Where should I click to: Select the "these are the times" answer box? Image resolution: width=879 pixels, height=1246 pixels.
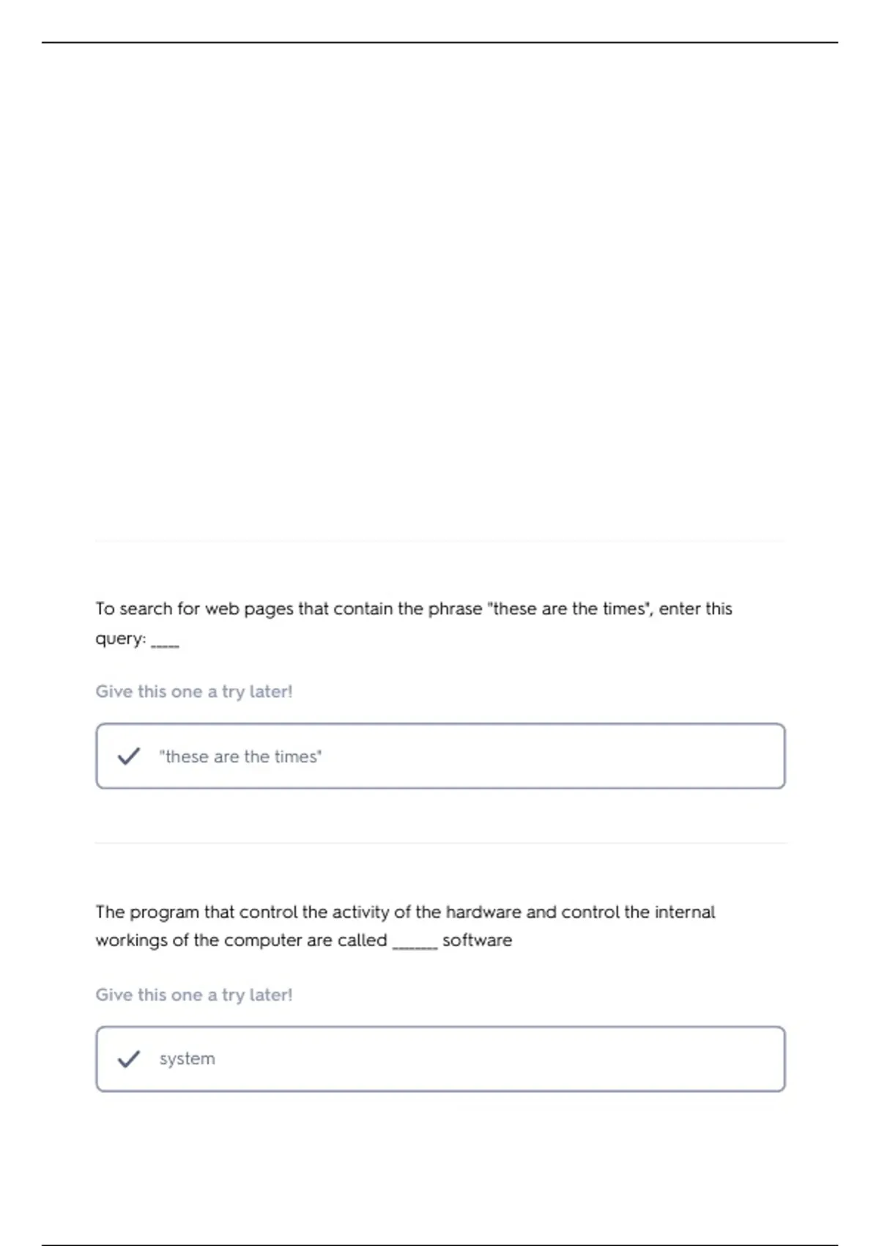[440, 756]
